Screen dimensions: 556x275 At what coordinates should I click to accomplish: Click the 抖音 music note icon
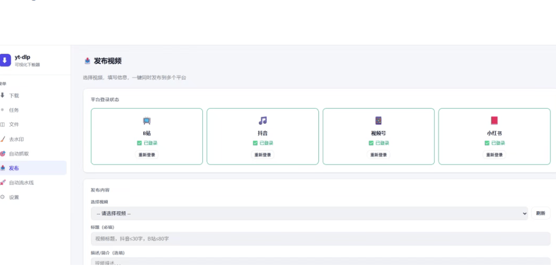pyautogui.click(x=262, y=121)
